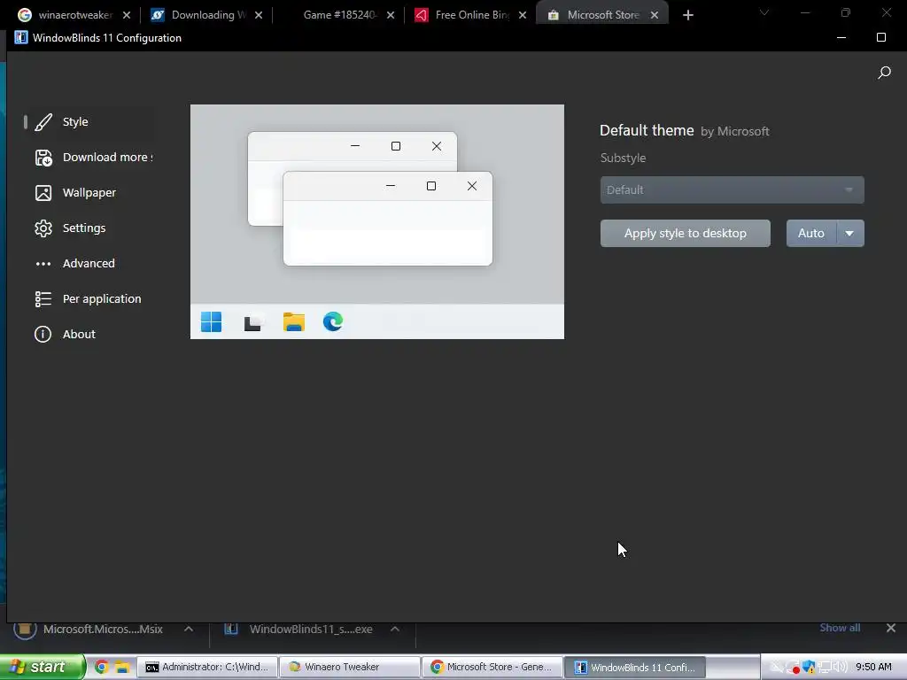Click the Windows start button

(x=43, y=667)
